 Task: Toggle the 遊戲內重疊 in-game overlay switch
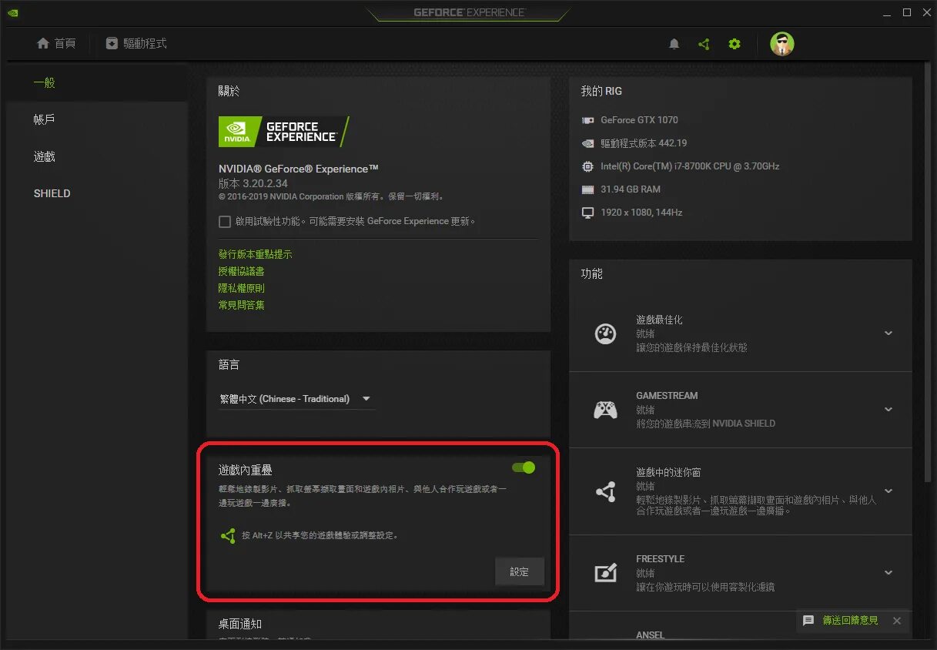(x=524, y=467)
